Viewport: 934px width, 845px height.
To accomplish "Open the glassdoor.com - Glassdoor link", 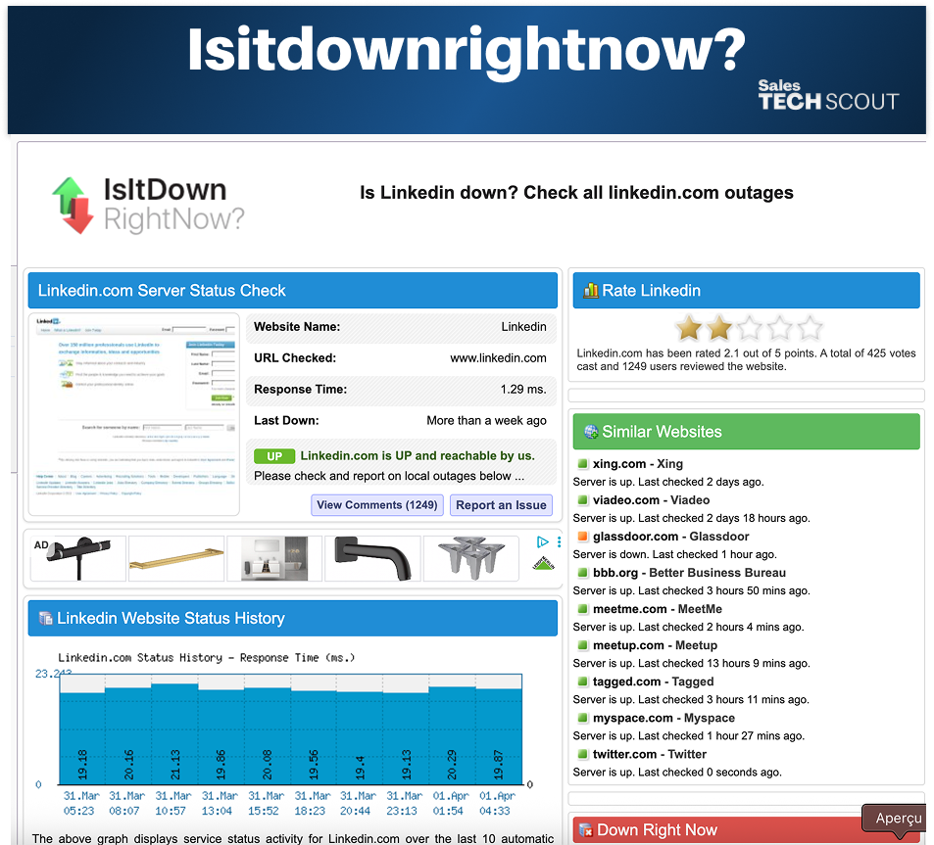I will click(670, 537).
